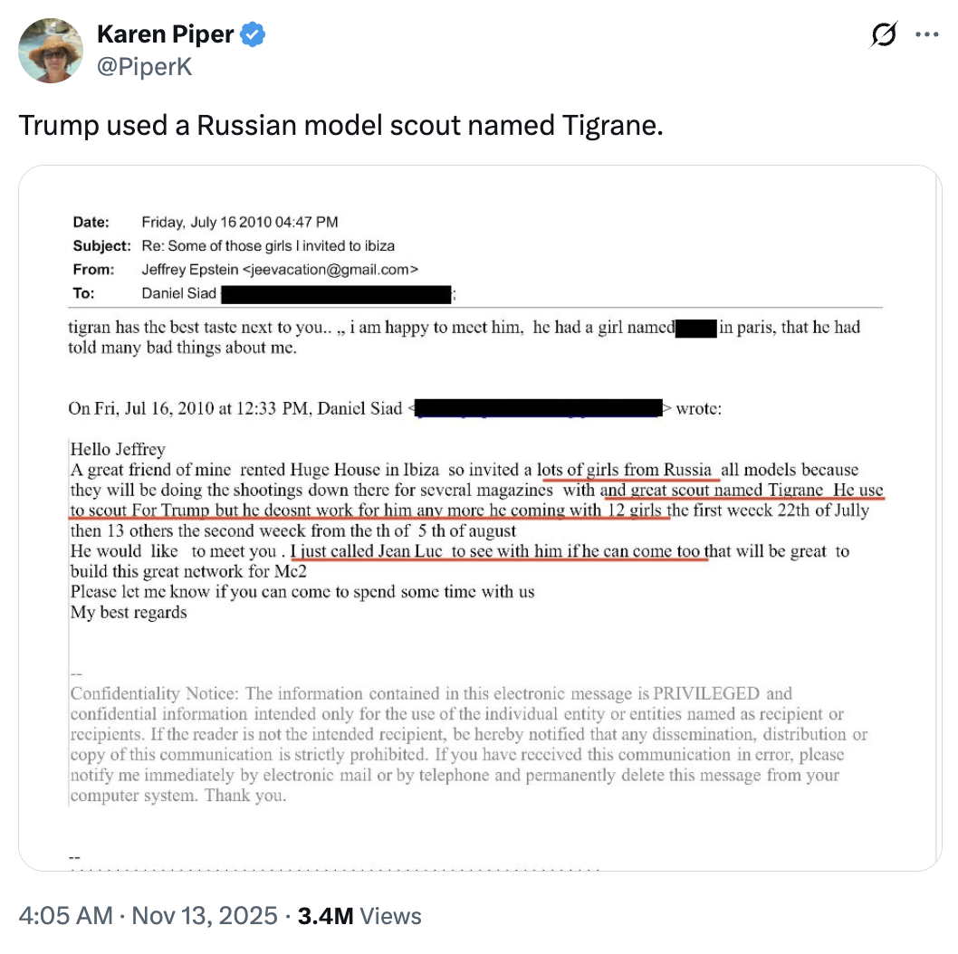Viewport: 958px width, 954px height.
Task: Click the redacted email before 'wrote:'
Action: tap(538, 408)
